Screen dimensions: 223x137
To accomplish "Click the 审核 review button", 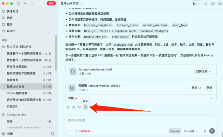I will (x=209, y=87).
